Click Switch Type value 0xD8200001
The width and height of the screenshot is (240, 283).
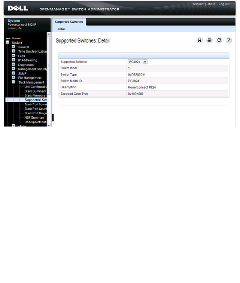point(137,74)
